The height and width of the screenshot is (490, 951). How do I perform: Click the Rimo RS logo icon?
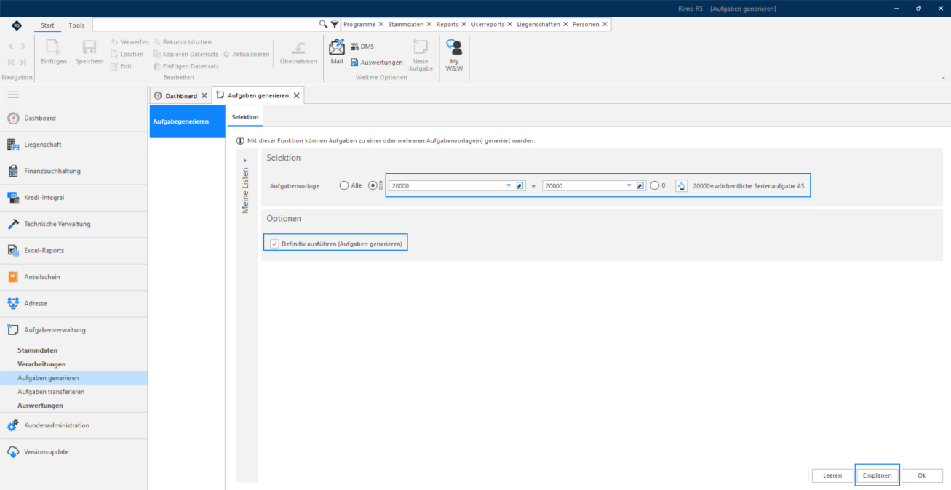pyautogui.click(x=17, y=25)
